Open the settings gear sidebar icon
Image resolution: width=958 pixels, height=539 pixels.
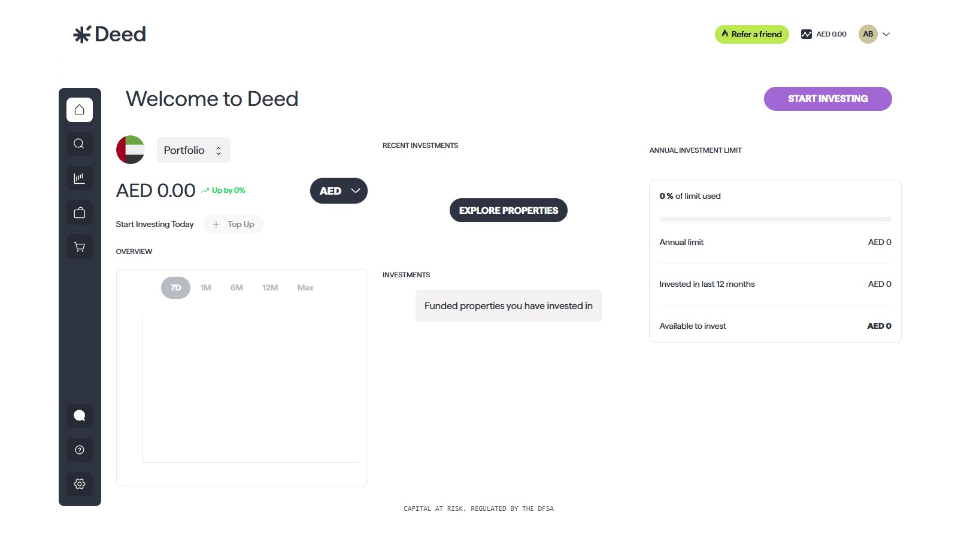point(80,484)
